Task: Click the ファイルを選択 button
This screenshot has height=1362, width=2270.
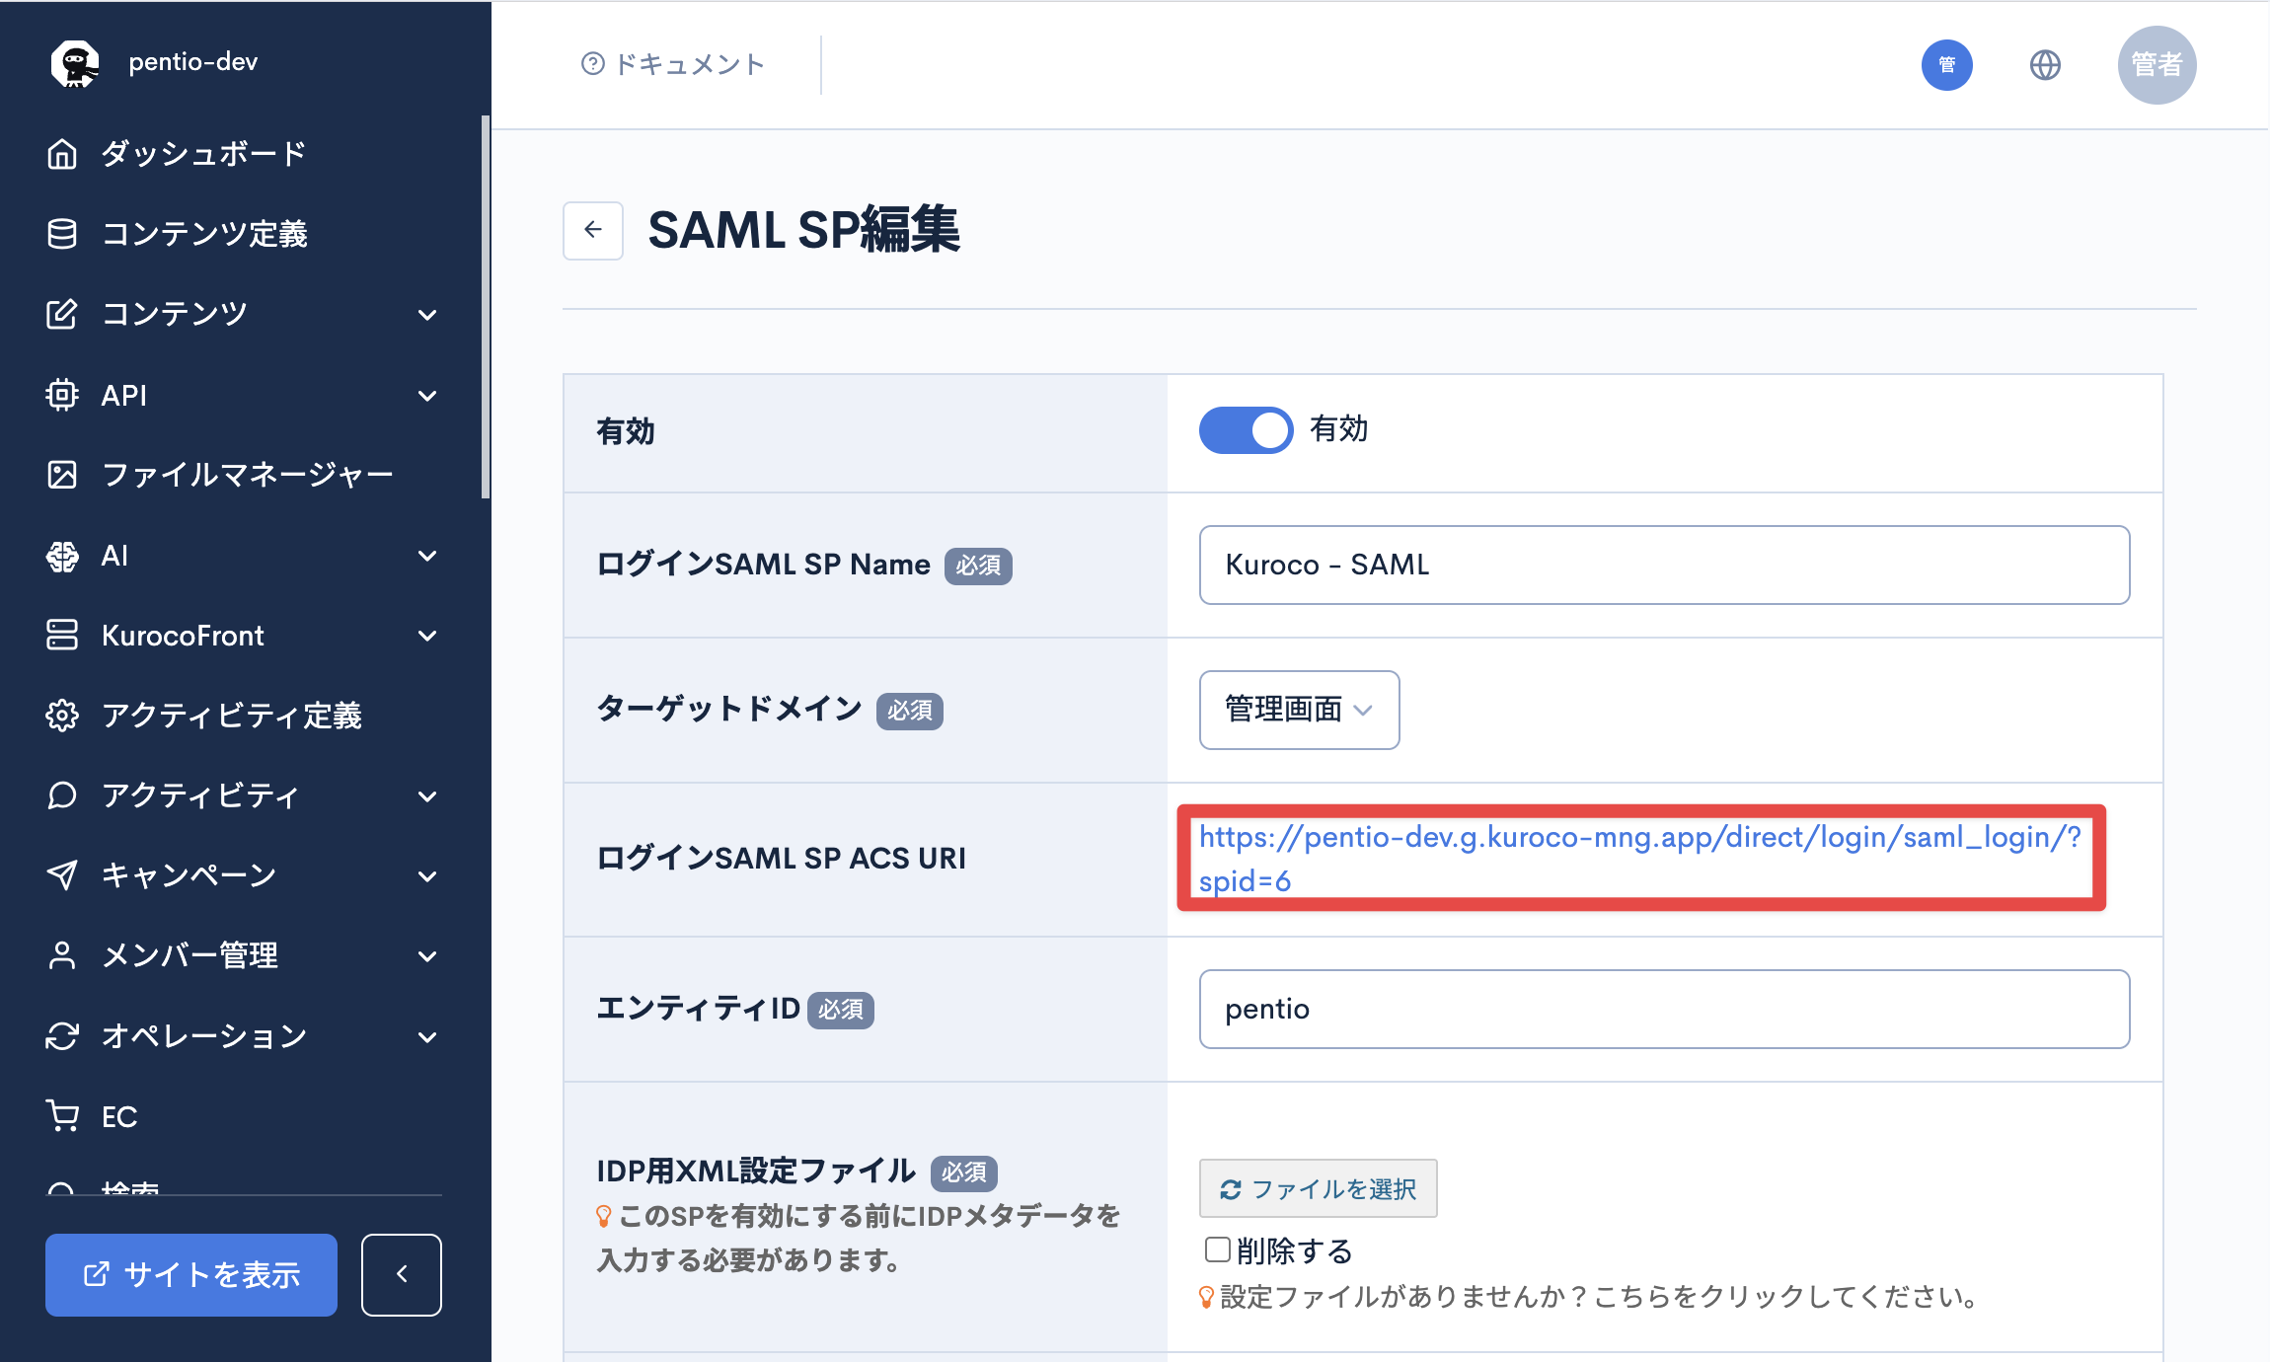Action: (x=1318, y=1189)
